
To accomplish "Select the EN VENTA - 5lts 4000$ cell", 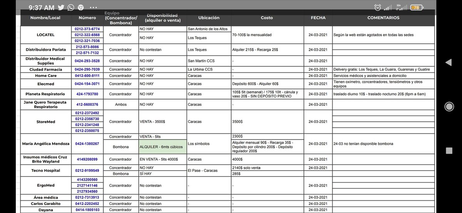I will pos(162,159).
